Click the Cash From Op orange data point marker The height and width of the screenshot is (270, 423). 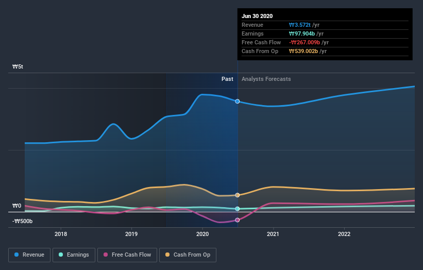(238, 195)
